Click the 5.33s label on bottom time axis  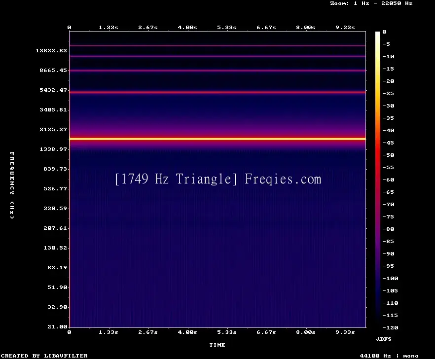pyautogui.click(x=227, y=332)
